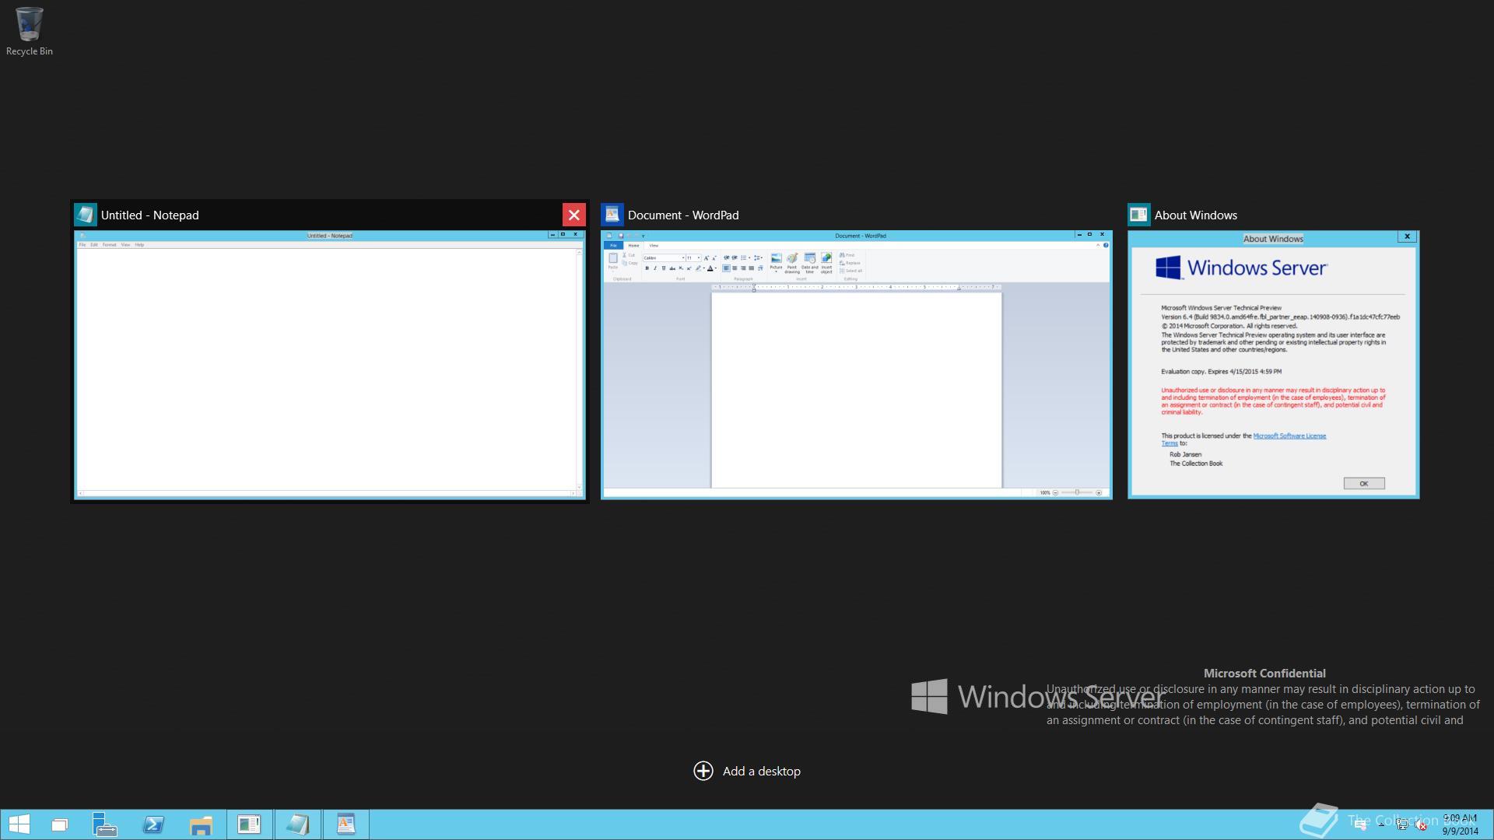Close the Untitled - Notepad preview

[x=574, y=215]
